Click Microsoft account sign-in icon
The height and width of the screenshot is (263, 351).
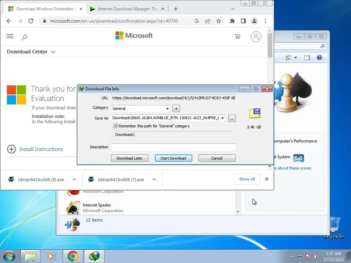pyautogui.click(x=256, y=37)
